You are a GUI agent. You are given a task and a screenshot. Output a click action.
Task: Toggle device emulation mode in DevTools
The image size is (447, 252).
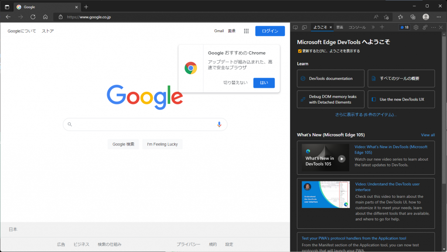304,27
